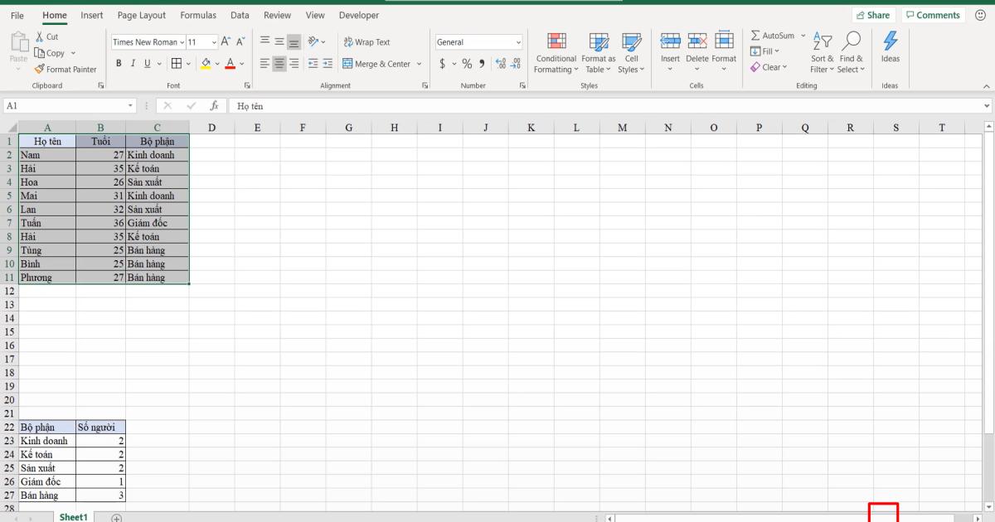Select the Format Painter tool
The image size is (995, 522).
[66, 69]
